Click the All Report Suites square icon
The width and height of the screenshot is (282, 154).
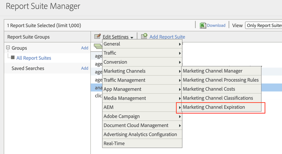13,58
